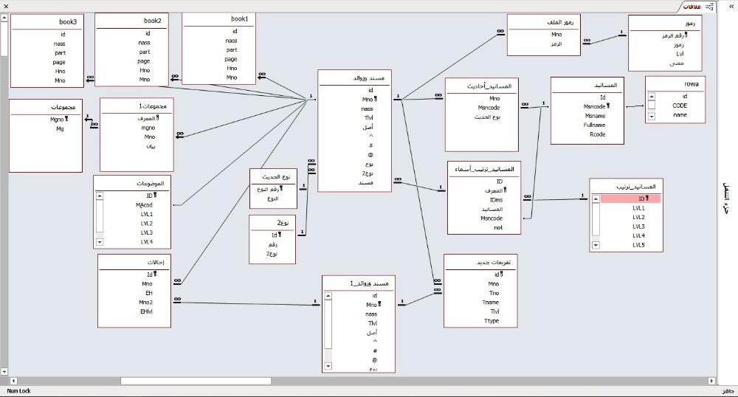Select the book3 table title
This screenshot has width=738, height=397.
click(x=68, y=21)
